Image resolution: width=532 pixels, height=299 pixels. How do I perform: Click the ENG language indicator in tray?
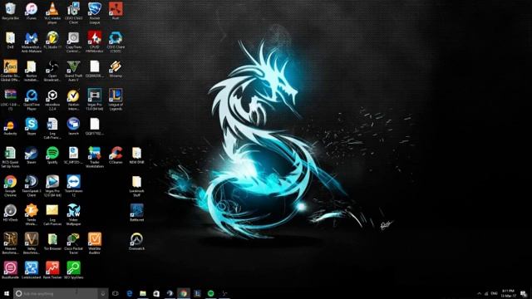point(495,293)
